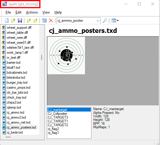The image size is (160, 145).
Task: Select CJ_mantarget texture entry
Action: click(69, 110)
